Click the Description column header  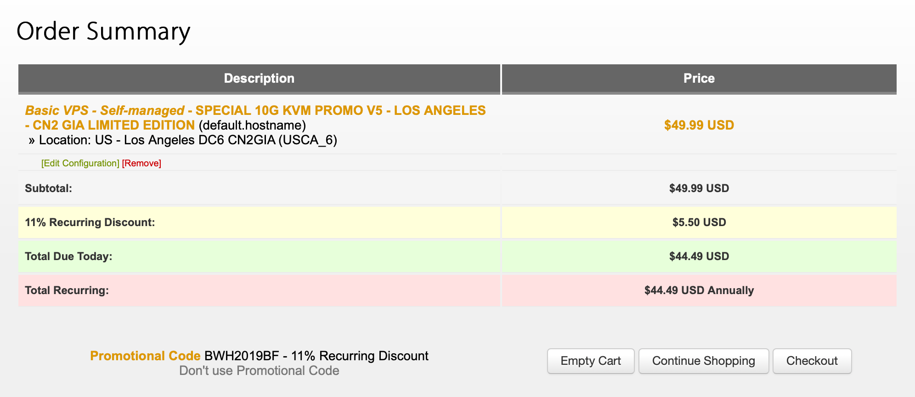(259, 79)
